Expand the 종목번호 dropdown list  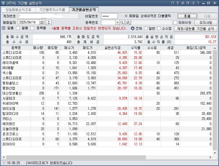coord(117,22)
